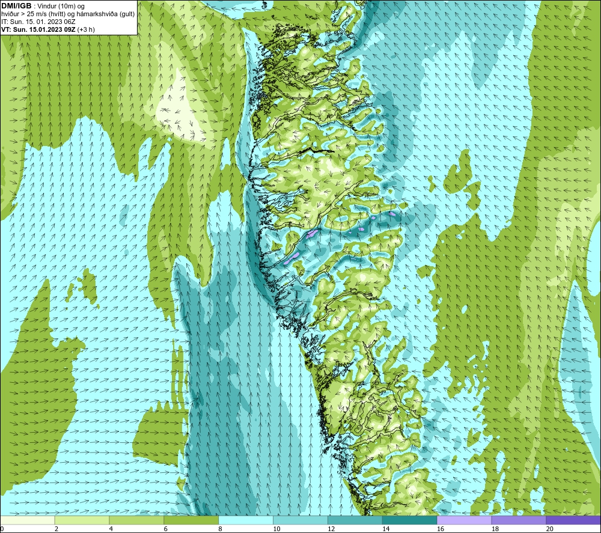The height and width of the screenshot is (533, 601).
Task: Click the 12–14 m/s teal legend swatch
Action: coord(355,520)
